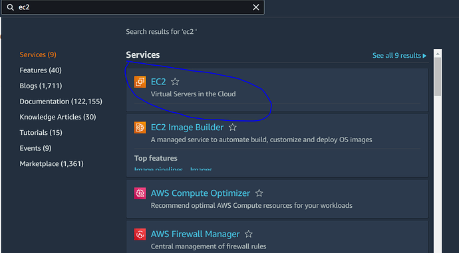The width and height of the screenshot is (459, 253).
Task: Click the EC2 Image Builder icon
Action: (x=140, y=127)
